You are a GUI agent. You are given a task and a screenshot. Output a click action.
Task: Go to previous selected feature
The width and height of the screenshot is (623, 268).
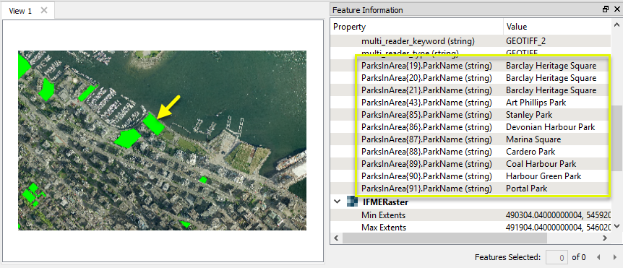[598, 257]
